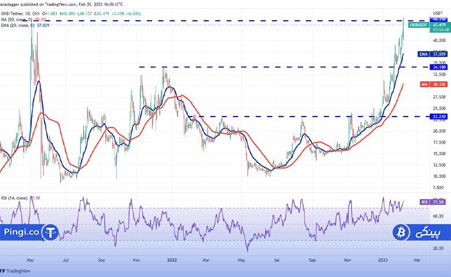Click the 34.180 resistance level price label
The width and height of the screenshot is (451, 277).
(438, 67)
